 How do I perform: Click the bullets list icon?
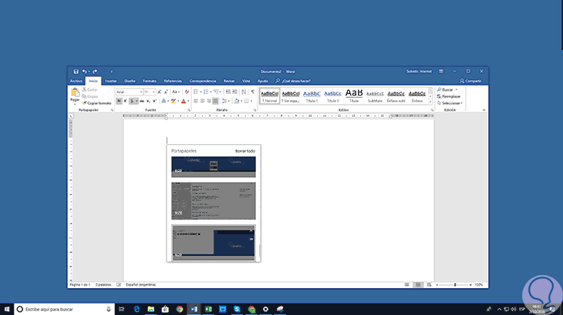pyautogui.click(x=196, y=92)
